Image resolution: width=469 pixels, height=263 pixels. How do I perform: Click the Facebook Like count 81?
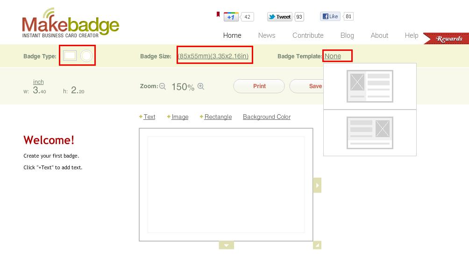[348, 16]
